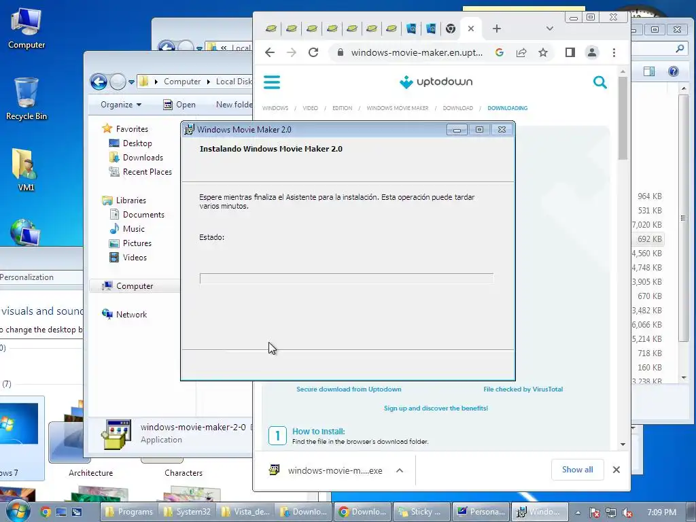Screen dimensions: 696x522
Task: Click help icon in background Explorer window
Action: (673, 71)
